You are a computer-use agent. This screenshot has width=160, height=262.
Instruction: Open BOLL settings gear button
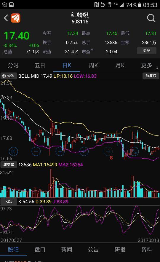pyautogui.click(x=9, y=76)
